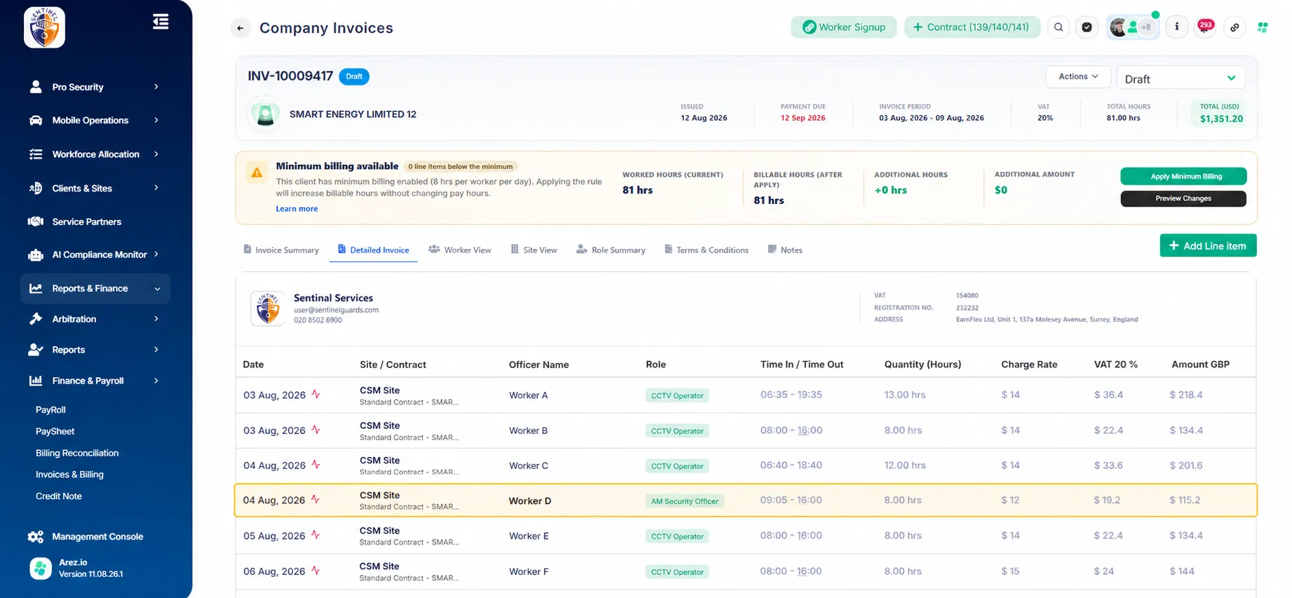Open Credit Note in sidebar
This screenshot has height=598, width=1292.
[x=59, y=496]
